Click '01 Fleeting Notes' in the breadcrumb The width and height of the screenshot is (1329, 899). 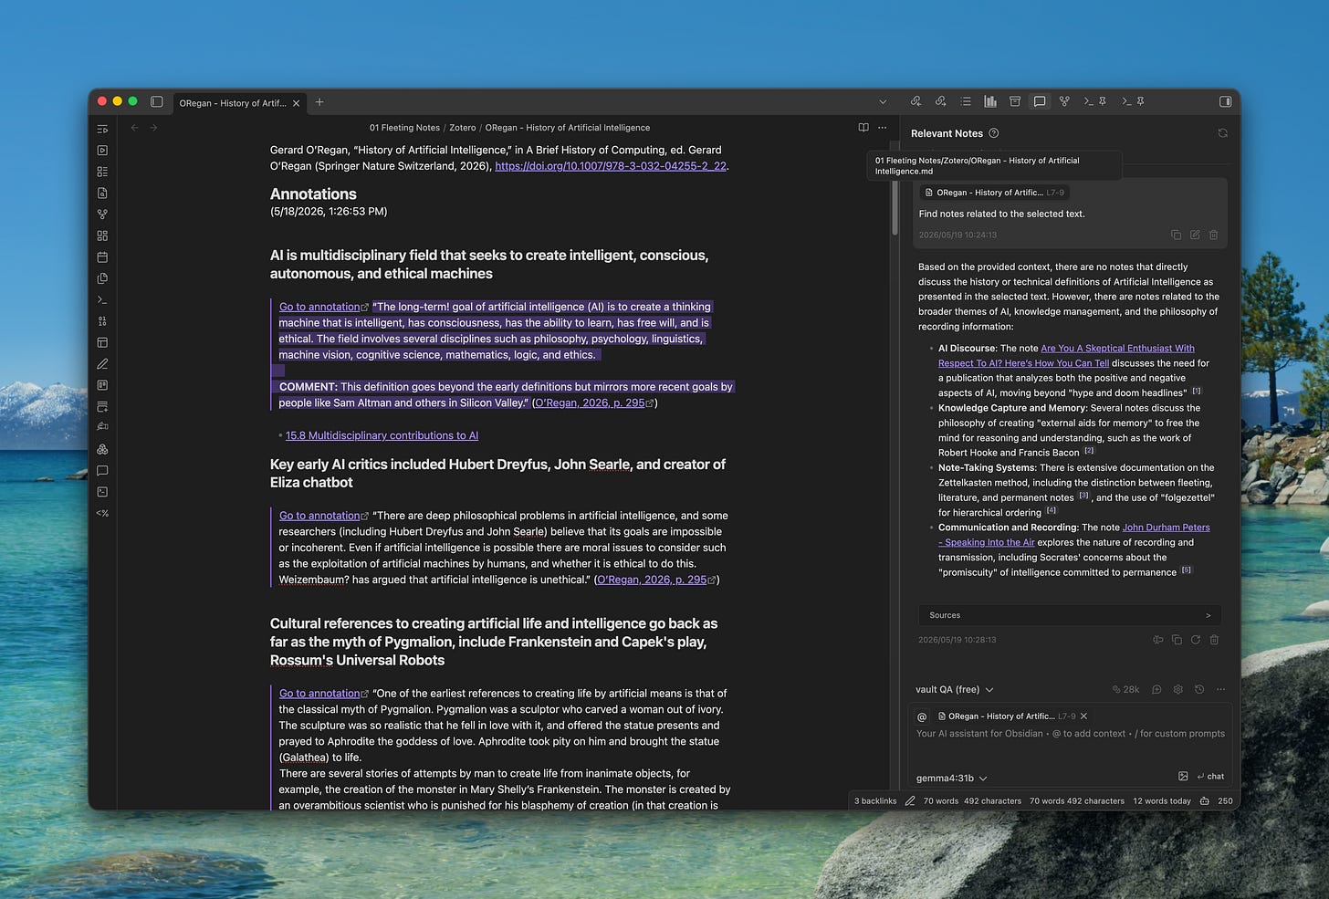[404, 128]
